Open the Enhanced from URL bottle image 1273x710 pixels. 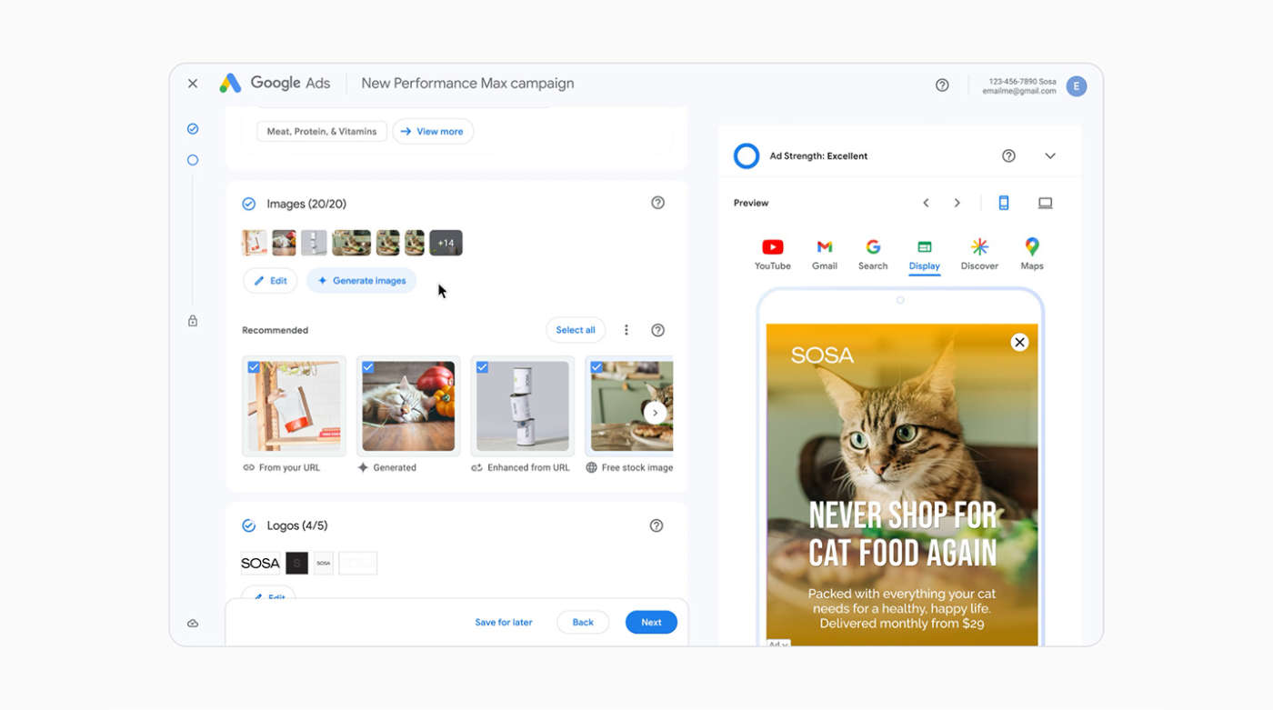point(523,405)
